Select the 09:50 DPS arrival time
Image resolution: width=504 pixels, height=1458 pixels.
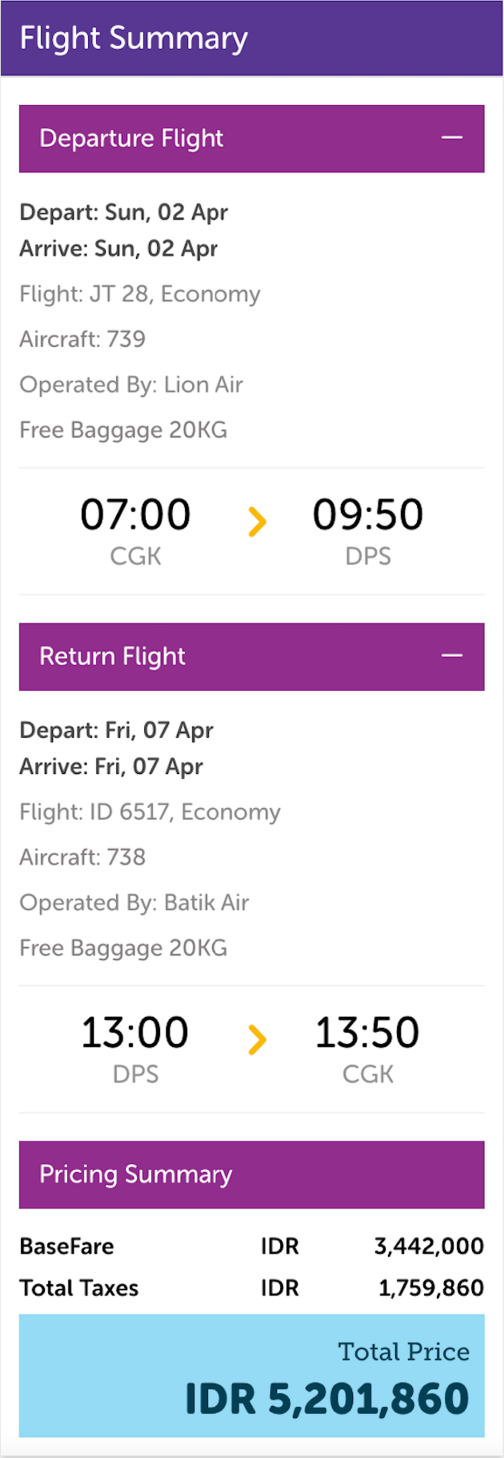click(x=368, y=531)
